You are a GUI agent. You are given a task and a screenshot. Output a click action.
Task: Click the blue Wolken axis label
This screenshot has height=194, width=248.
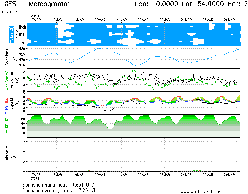11,34
